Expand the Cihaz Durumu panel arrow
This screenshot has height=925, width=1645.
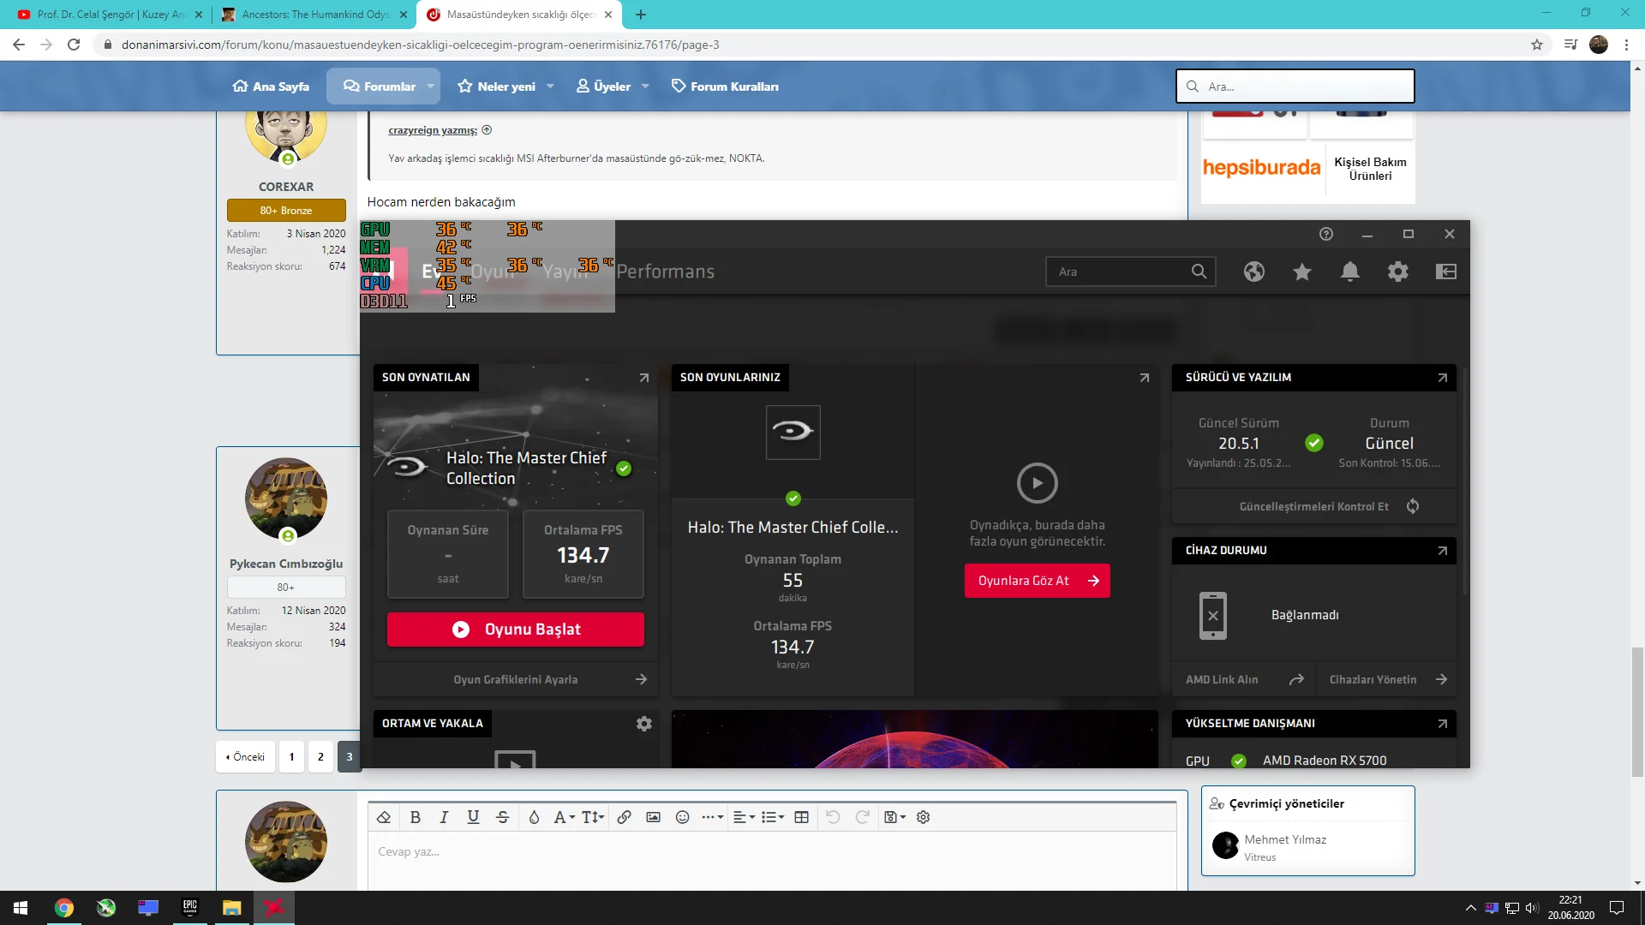[x=1443, y=551]
